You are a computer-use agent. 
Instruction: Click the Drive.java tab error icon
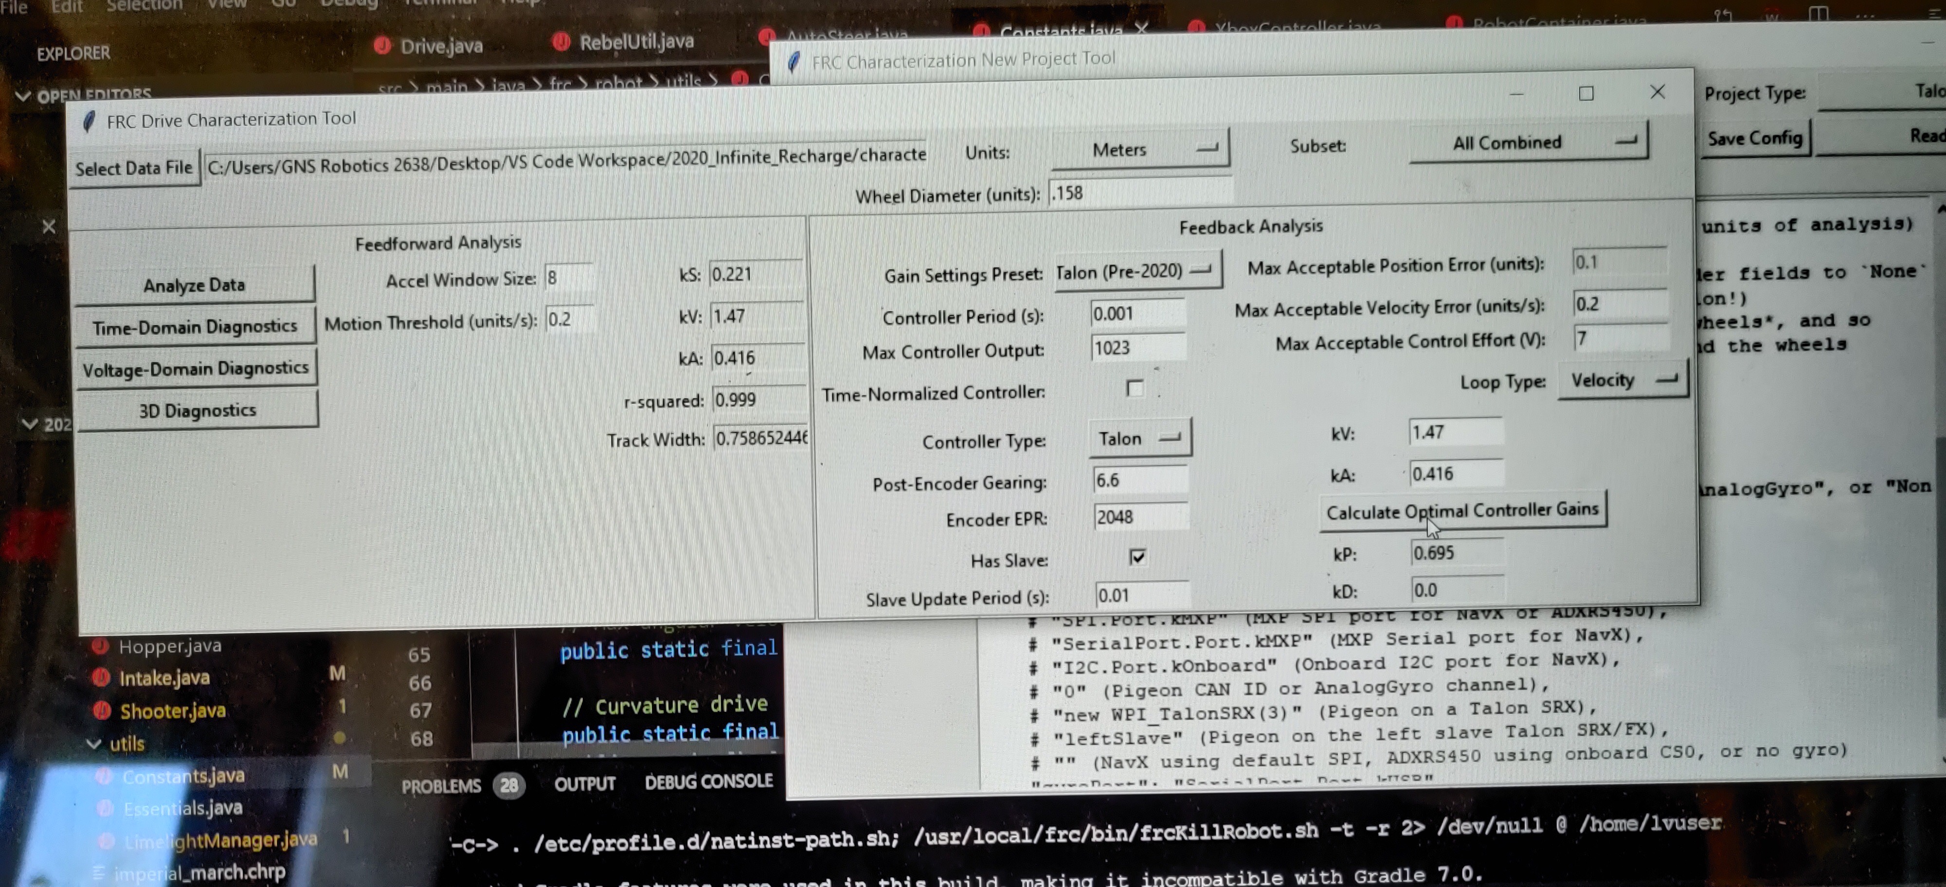[x=382, y=46]
